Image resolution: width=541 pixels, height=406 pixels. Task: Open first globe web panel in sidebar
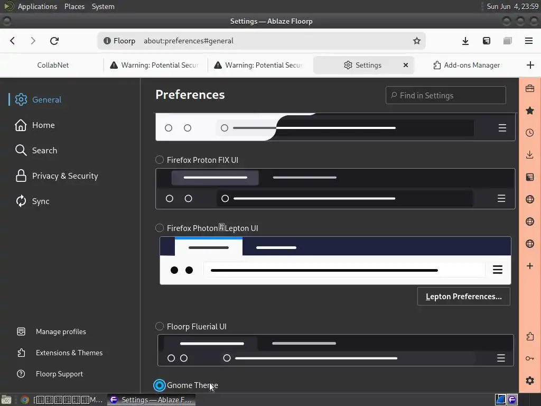click(530, 199)
